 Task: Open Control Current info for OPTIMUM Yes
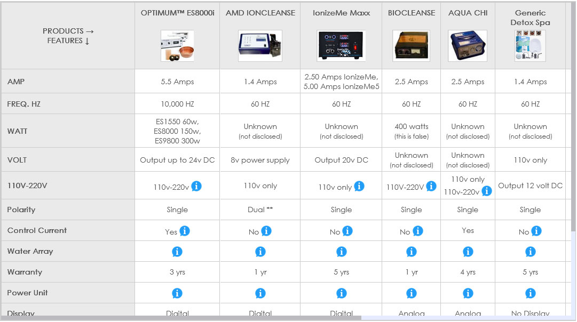185,231
